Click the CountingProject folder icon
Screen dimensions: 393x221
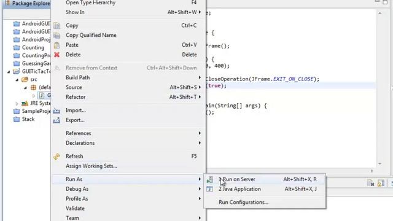tap(17, 56)
